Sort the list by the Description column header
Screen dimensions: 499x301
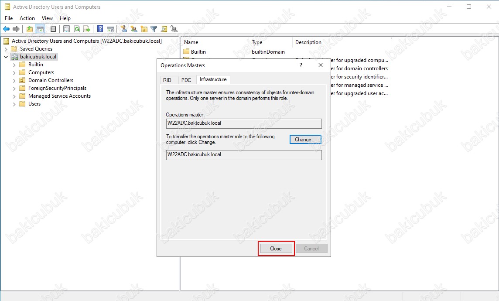(342, 42)
